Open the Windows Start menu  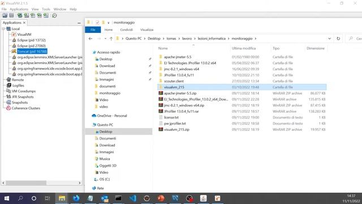point(7,198)
